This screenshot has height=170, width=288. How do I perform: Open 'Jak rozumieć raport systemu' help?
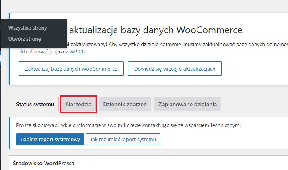pos(123,139)
